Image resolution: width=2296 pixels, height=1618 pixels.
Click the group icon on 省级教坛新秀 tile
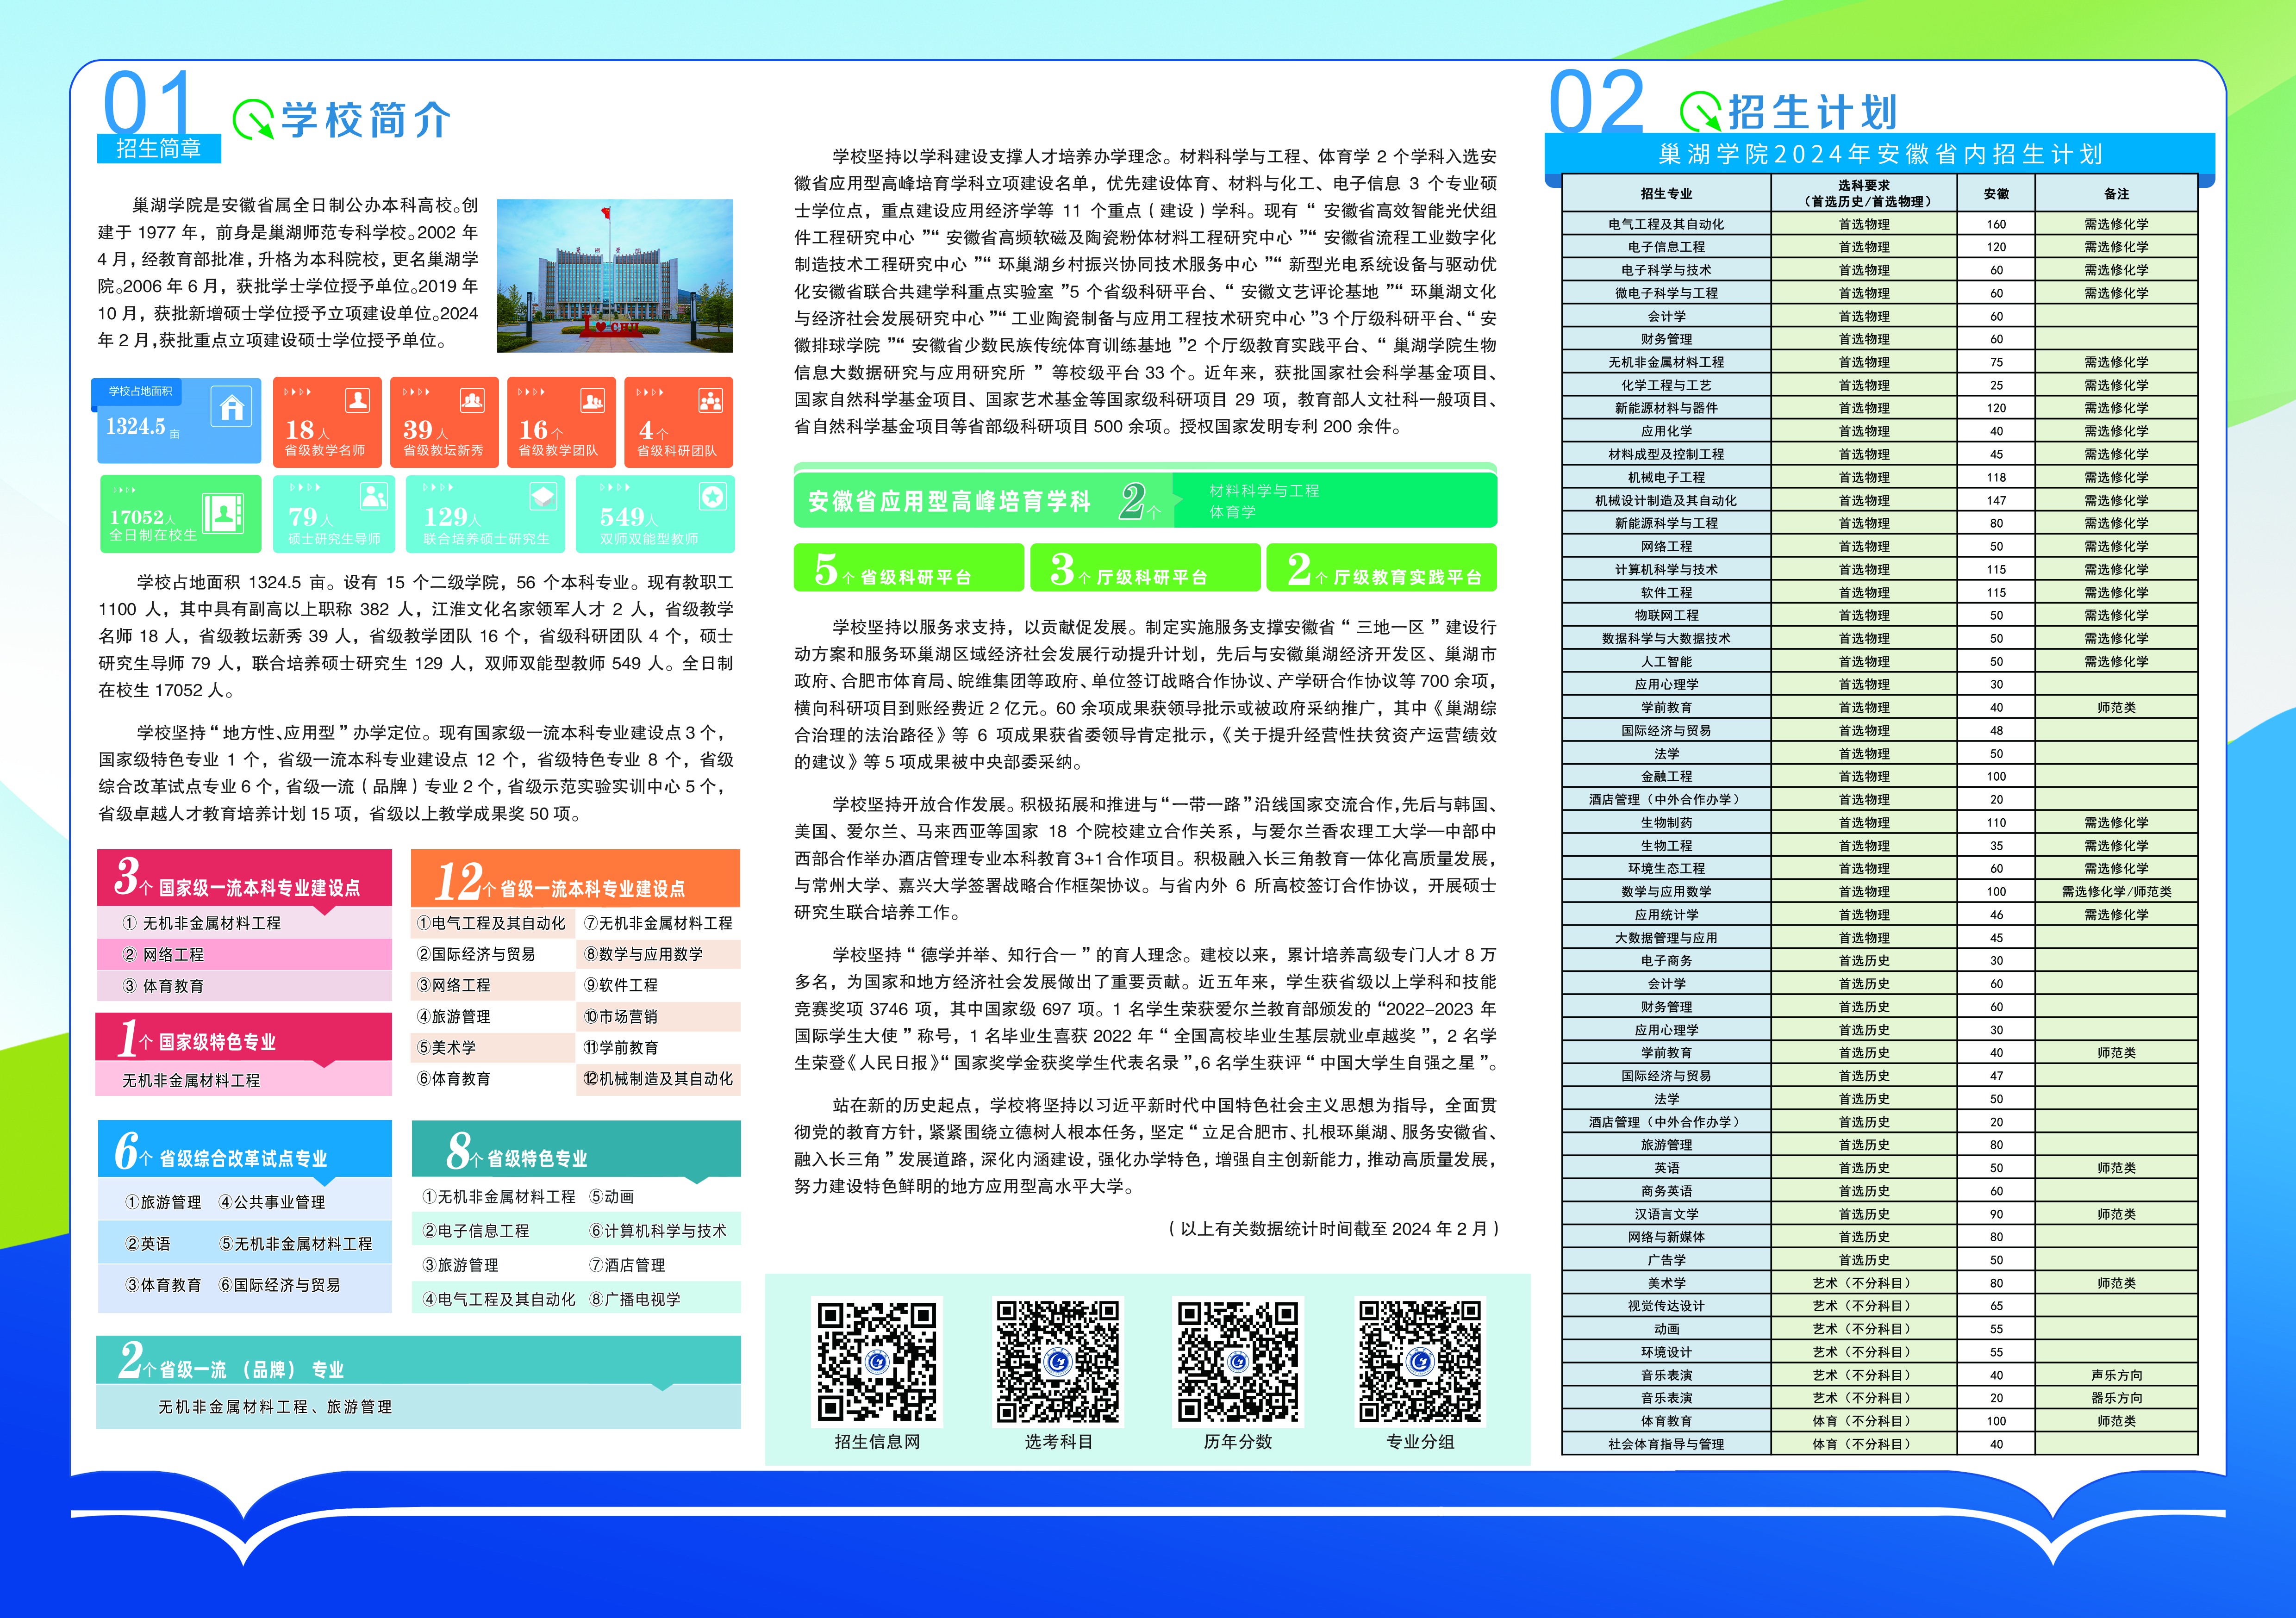tap(472, 400)
